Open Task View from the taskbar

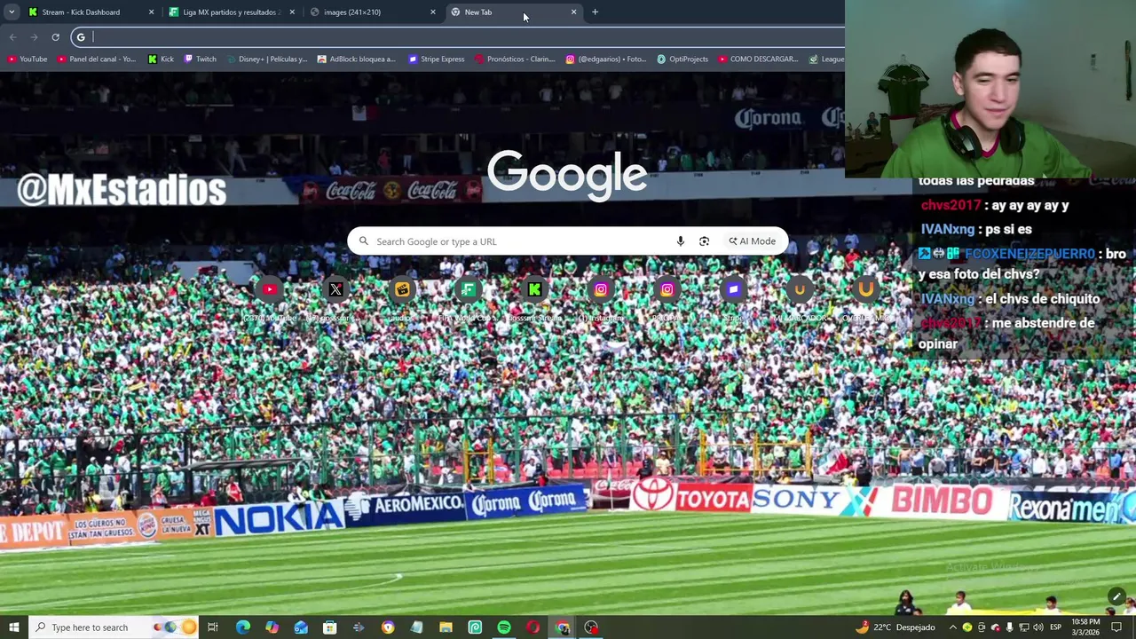point(213,627)
